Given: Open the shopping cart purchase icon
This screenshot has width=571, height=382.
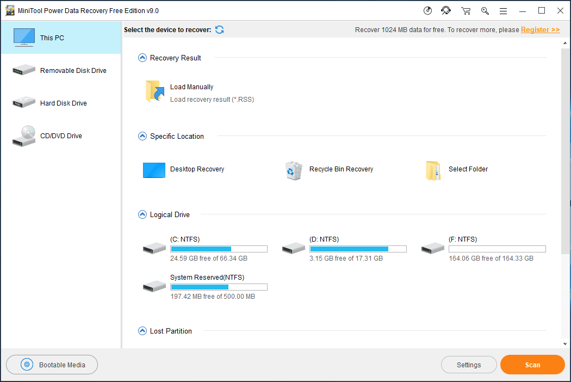Looking at the screenshot, I should [x=466, y=10].
